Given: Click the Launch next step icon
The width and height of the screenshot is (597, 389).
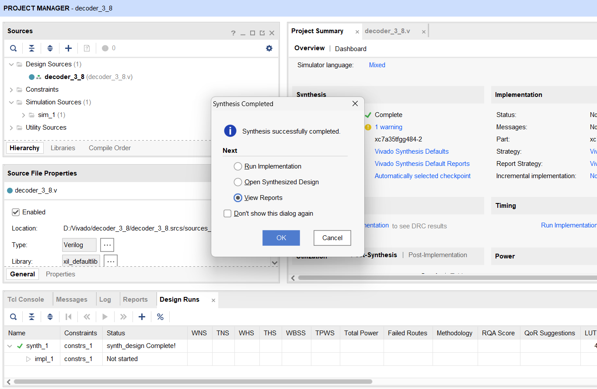Looking at the screenshot, I should tap(123, 317).
